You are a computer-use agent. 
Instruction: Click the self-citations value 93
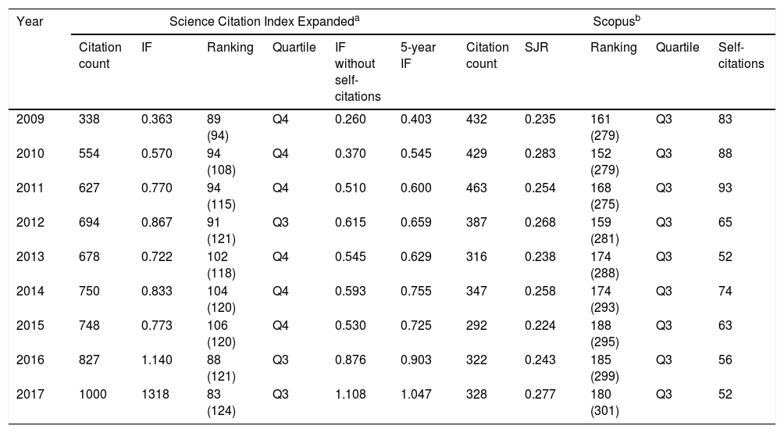pyautogui.click(x=725, y=186)
